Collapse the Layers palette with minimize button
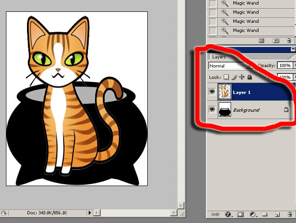Viewport: 296px width, 223px height. tap(293, 50)
